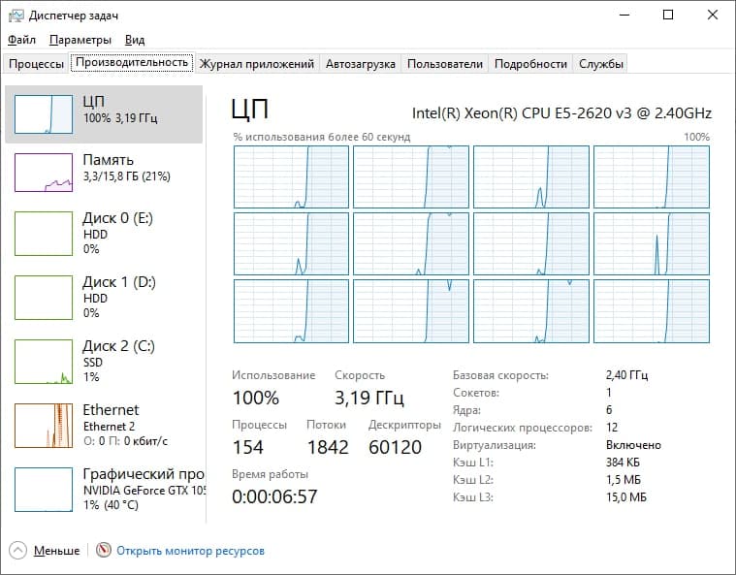Select Диск 2 (C:) SSD graph

point(44,361)
